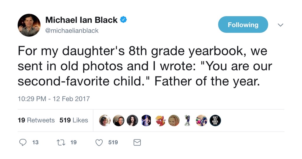The width and height of the screenshot is (302, 159).
Task: View the 519 Likes list
Action: (x=74, y=120)
